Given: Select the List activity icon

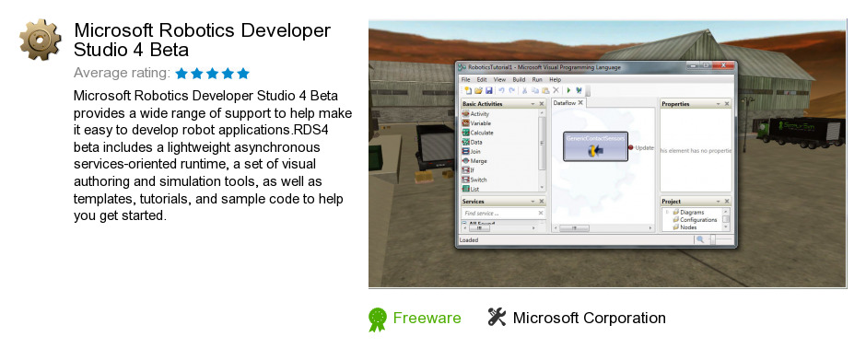Looking at the screenshot, I should coord(465,188).
